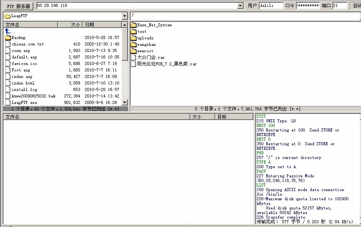Image resolution: width=361 pixels, height=227 pixels.
Task: Open the Kuww_Net_System remote folder
Action: 154,25
